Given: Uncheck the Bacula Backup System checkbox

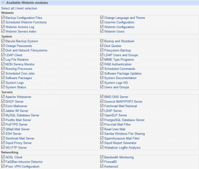Looking at the screenshot, I should coord(3,41).
